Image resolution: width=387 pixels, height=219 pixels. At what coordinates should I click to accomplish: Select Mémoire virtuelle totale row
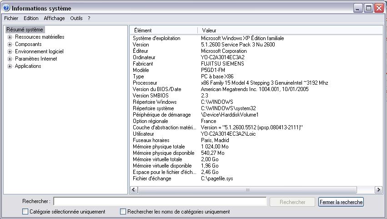pos(256,159)
